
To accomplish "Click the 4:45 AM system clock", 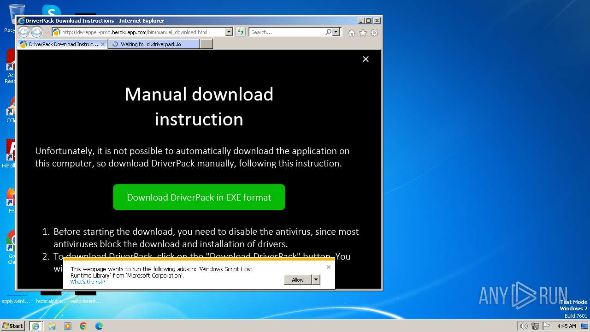I will [566, 326].
